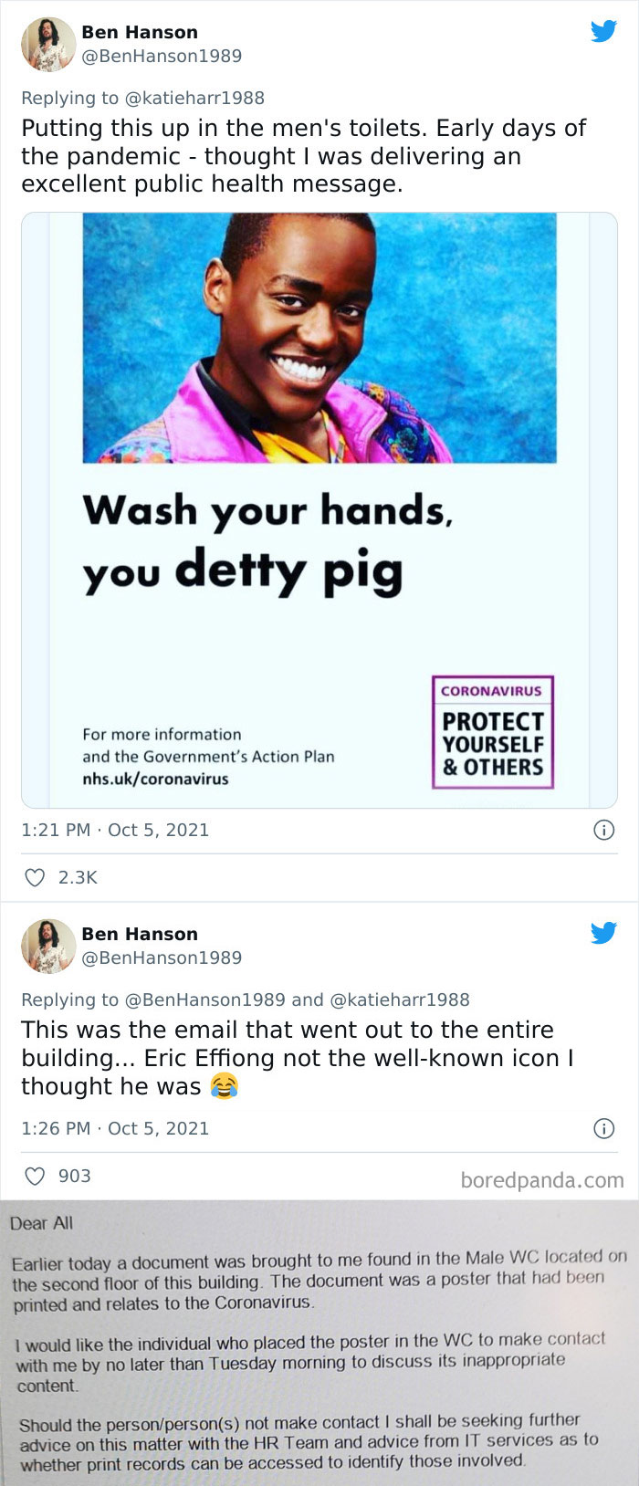Open the info icon beside the 1:26 PM timestamp
Screen dimensions: 639x1486
[605, 1128]
